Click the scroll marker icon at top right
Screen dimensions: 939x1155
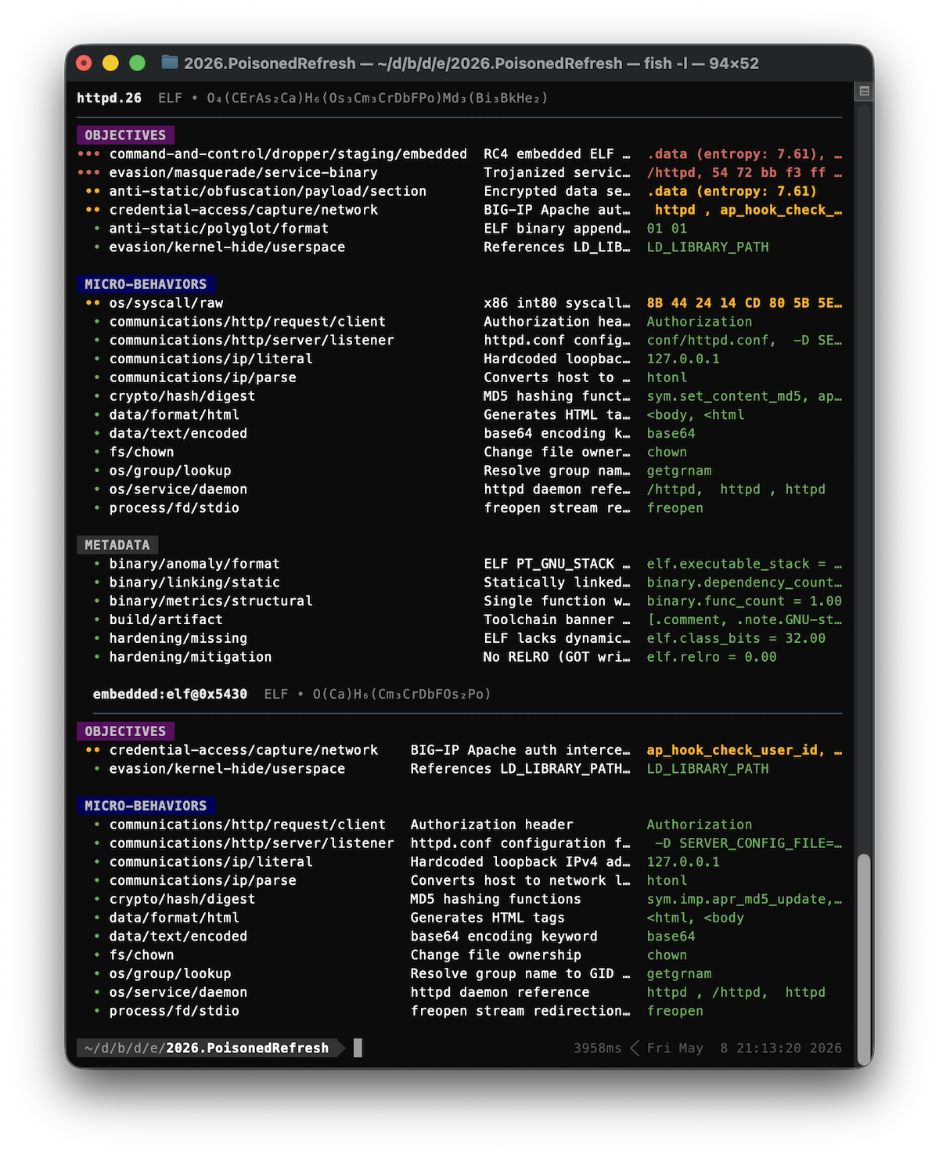[864, 91]
